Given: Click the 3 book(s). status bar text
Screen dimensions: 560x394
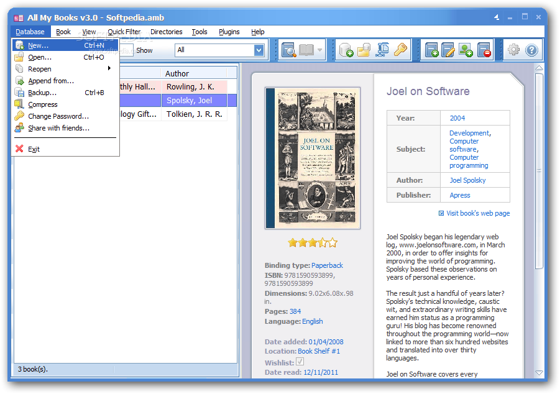Looking at the screenshot, I should 33,369.
